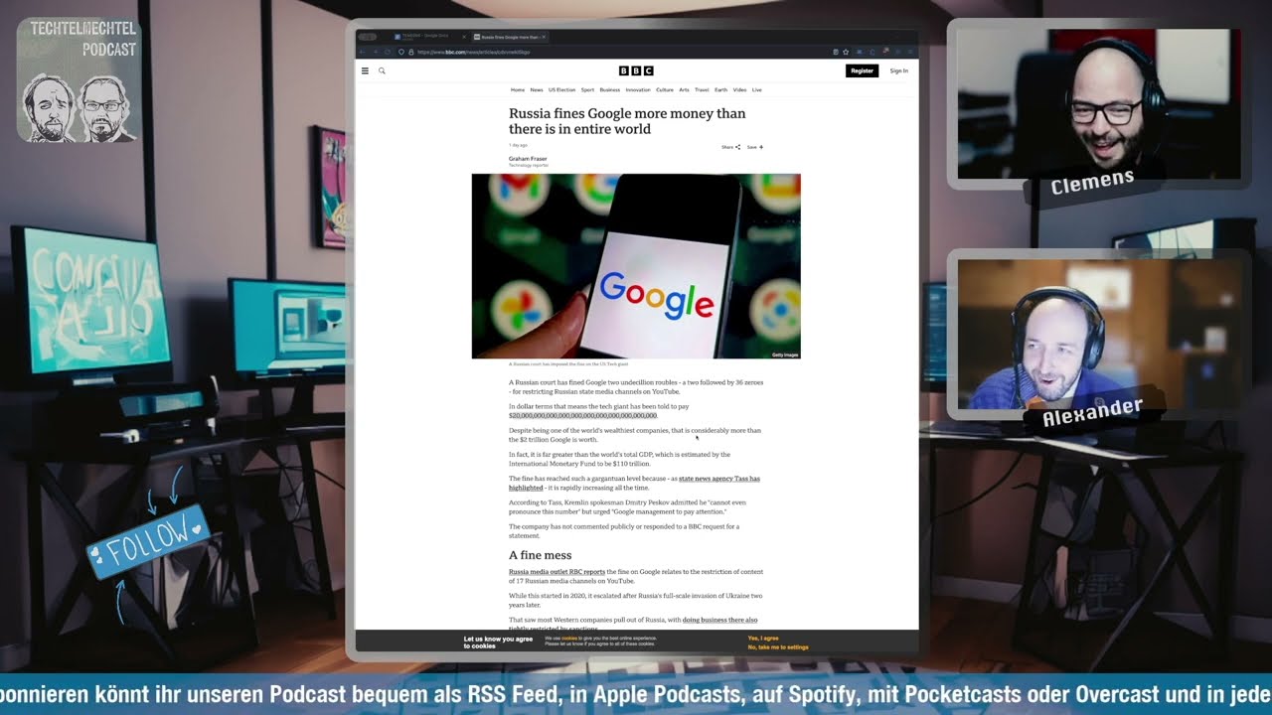Open the BBC hamburger menu icon
Viewport: 1272px width, 715px height.
pyautogui.click(x=365, y=71)
